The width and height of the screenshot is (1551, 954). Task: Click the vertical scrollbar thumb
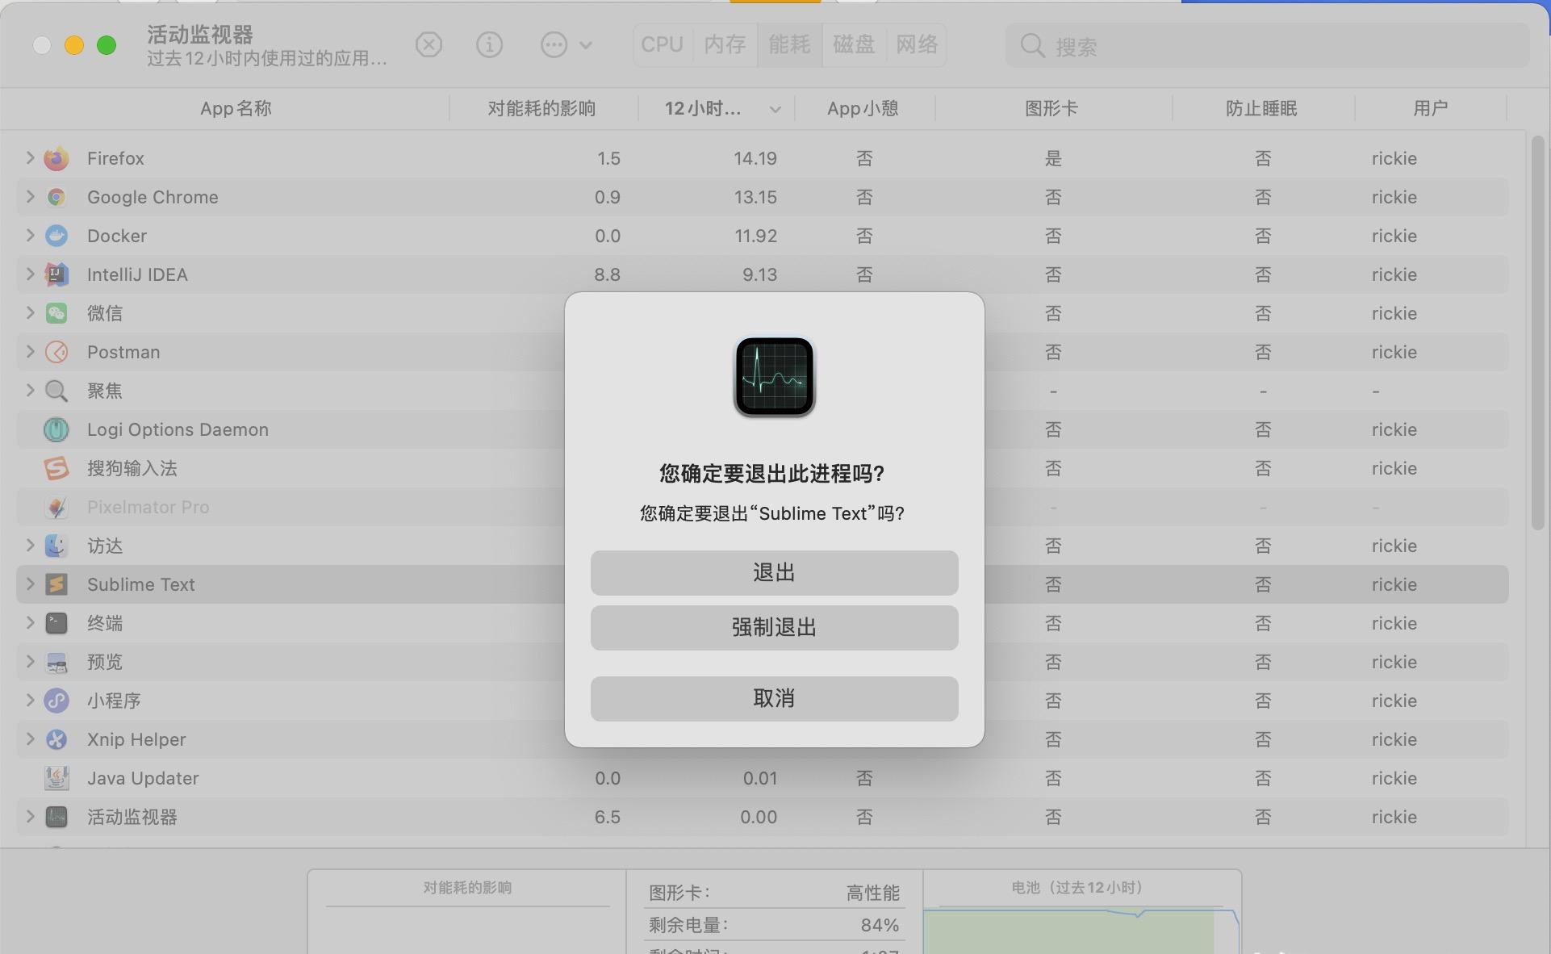[x=1538, y=333]
